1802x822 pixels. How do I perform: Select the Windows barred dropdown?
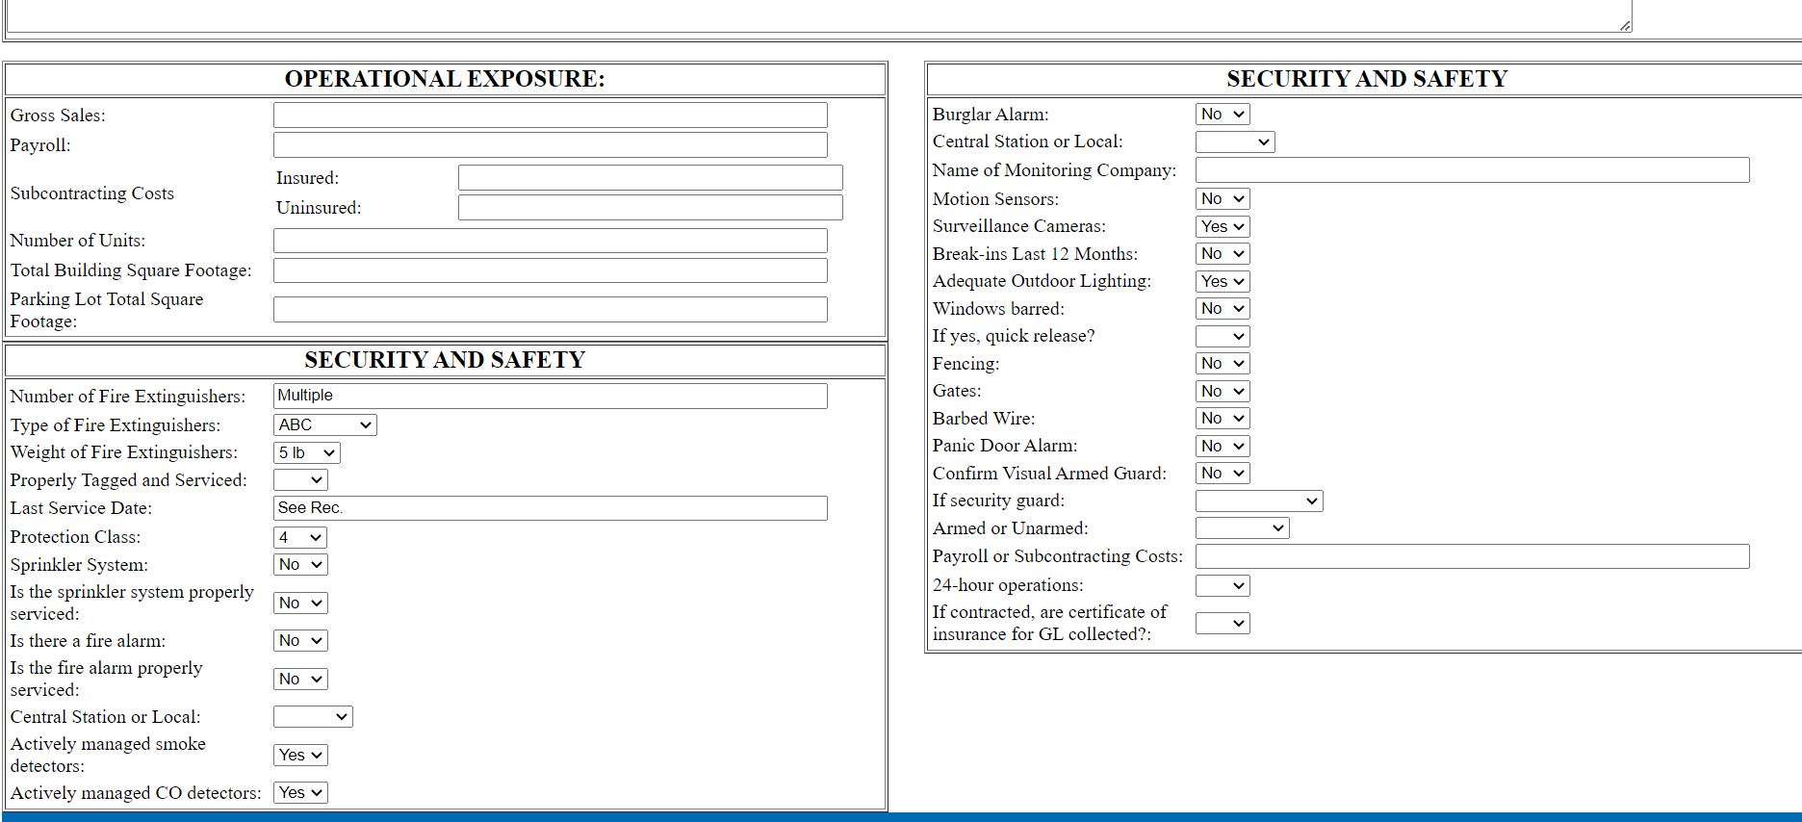1223,308
